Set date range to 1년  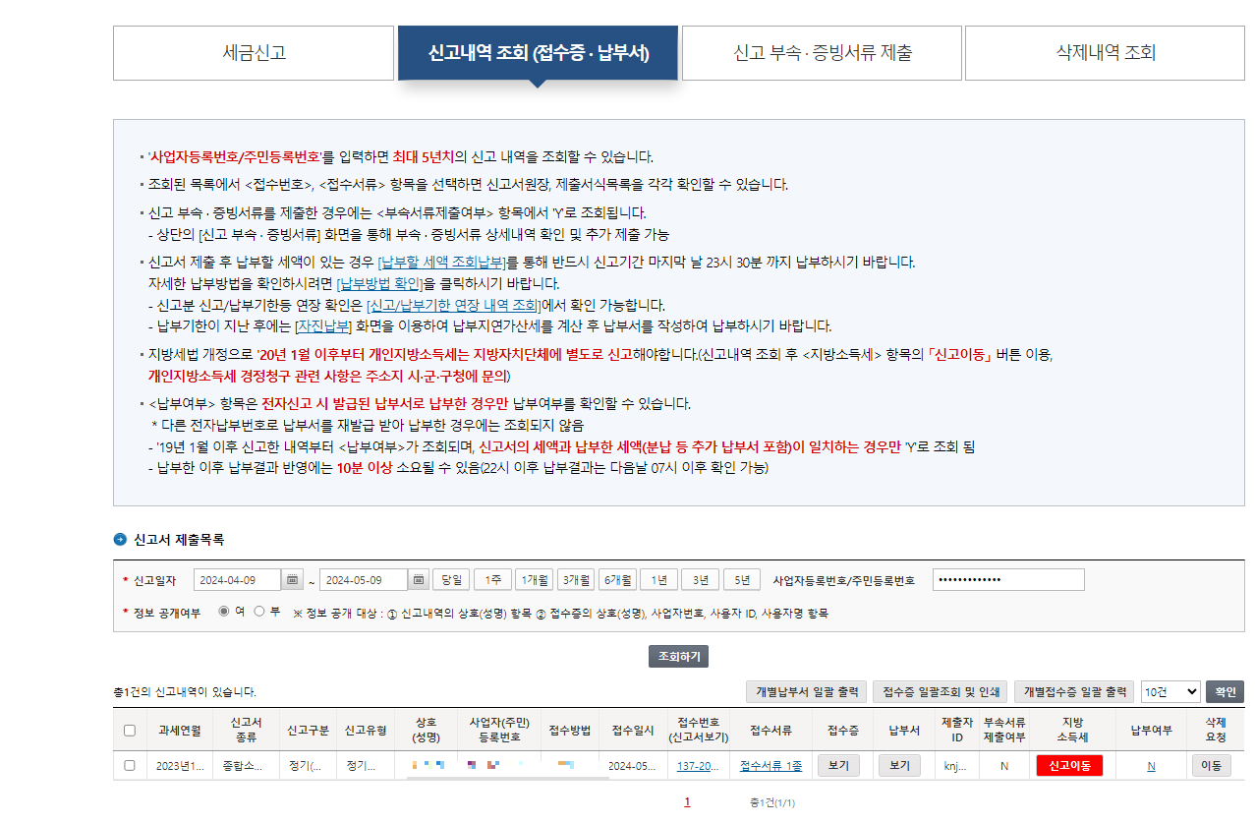pos(658,580)
